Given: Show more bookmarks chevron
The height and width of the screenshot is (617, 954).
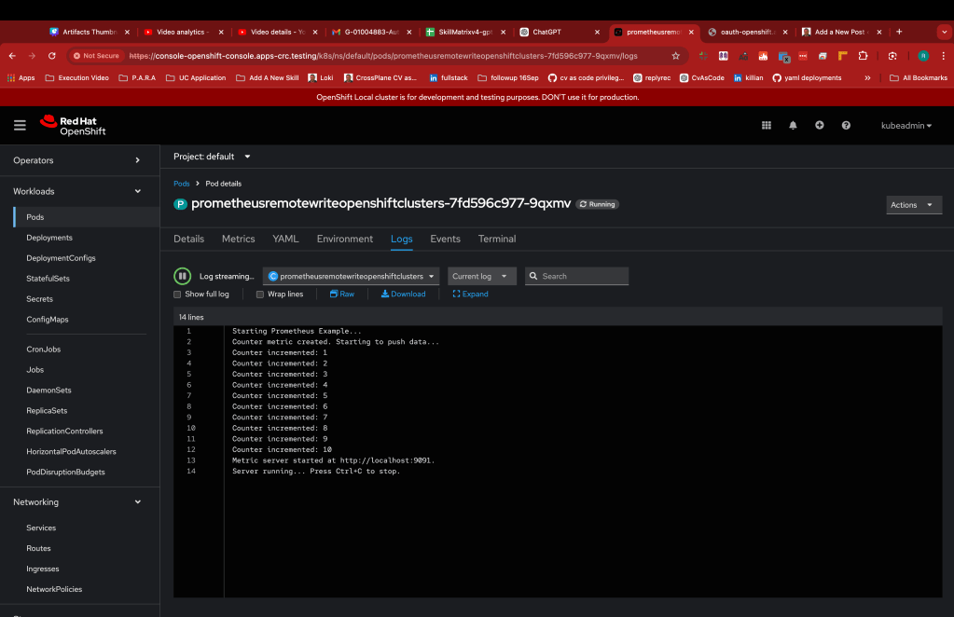Looking at the screenshot, I should (867, 77).
